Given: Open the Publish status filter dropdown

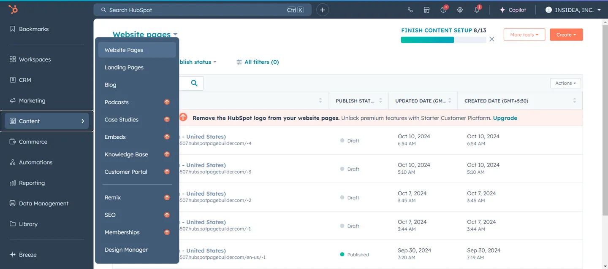Looking at the screenshot, I should tap(197, 62).
